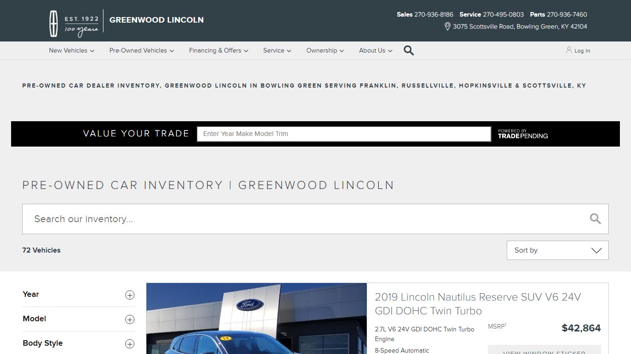The height and width of the screenshot is (354, 631).
Task: Click the location pin icon by address
Action: click(x=447, y=26)
